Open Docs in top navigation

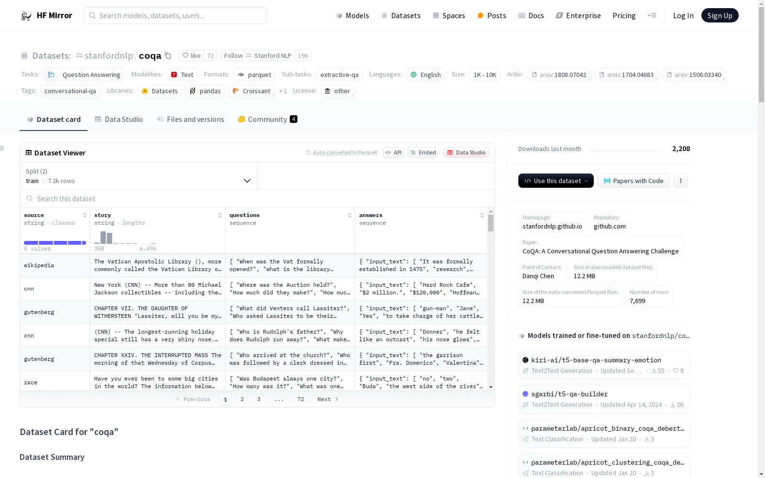[531, 15]
